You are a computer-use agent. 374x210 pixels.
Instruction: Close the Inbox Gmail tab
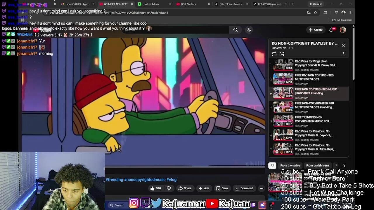[93, 4]
